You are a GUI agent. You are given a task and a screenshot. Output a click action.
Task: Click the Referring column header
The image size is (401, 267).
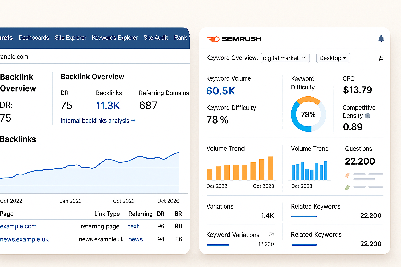140,214
